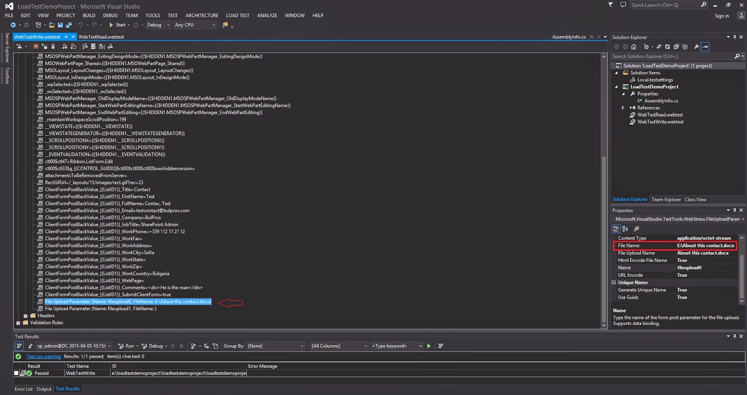Open the test run sp_admin@DC dropdown

(74, 346)
